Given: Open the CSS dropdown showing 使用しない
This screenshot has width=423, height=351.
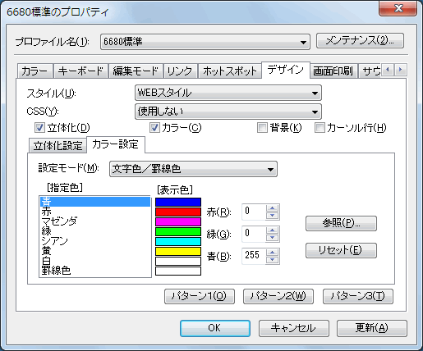Looking at the screenshot, I should 228,112.
